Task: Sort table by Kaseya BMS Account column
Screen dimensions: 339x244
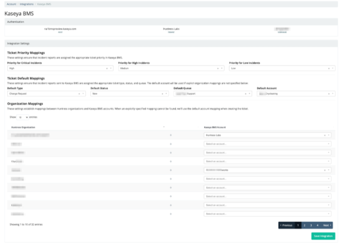Action: coord(268,127)
